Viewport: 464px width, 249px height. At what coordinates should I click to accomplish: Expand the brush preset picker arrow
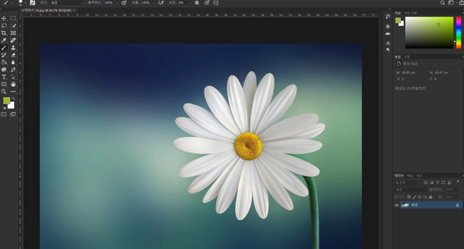[x=26, y=3]
